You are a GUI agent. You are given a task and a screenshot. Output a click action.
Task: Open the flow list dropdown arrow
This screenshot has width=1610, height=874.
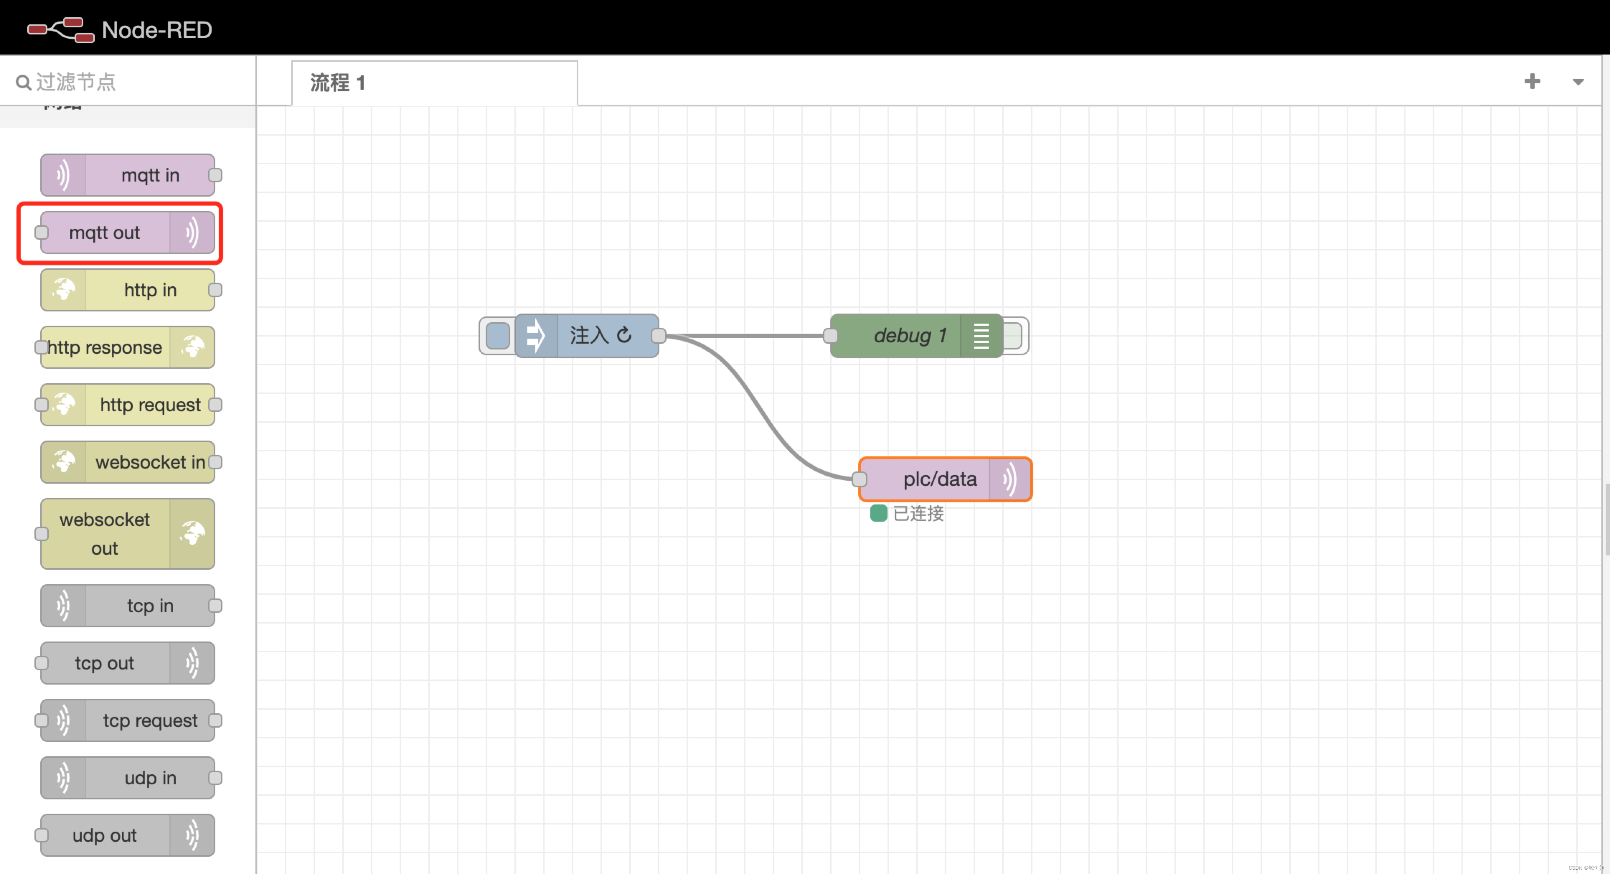tap(1579, 81)
